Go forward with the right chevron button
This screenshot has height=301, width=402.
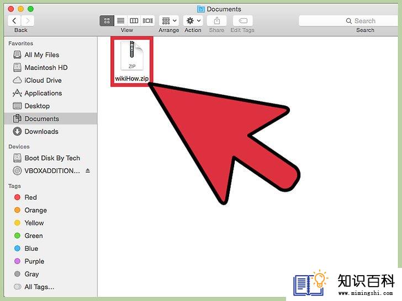[x=28, y=21]
